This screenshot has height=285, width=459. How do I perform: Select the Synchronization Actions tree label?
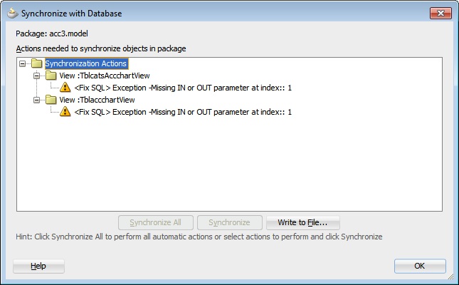coord(85,63)
